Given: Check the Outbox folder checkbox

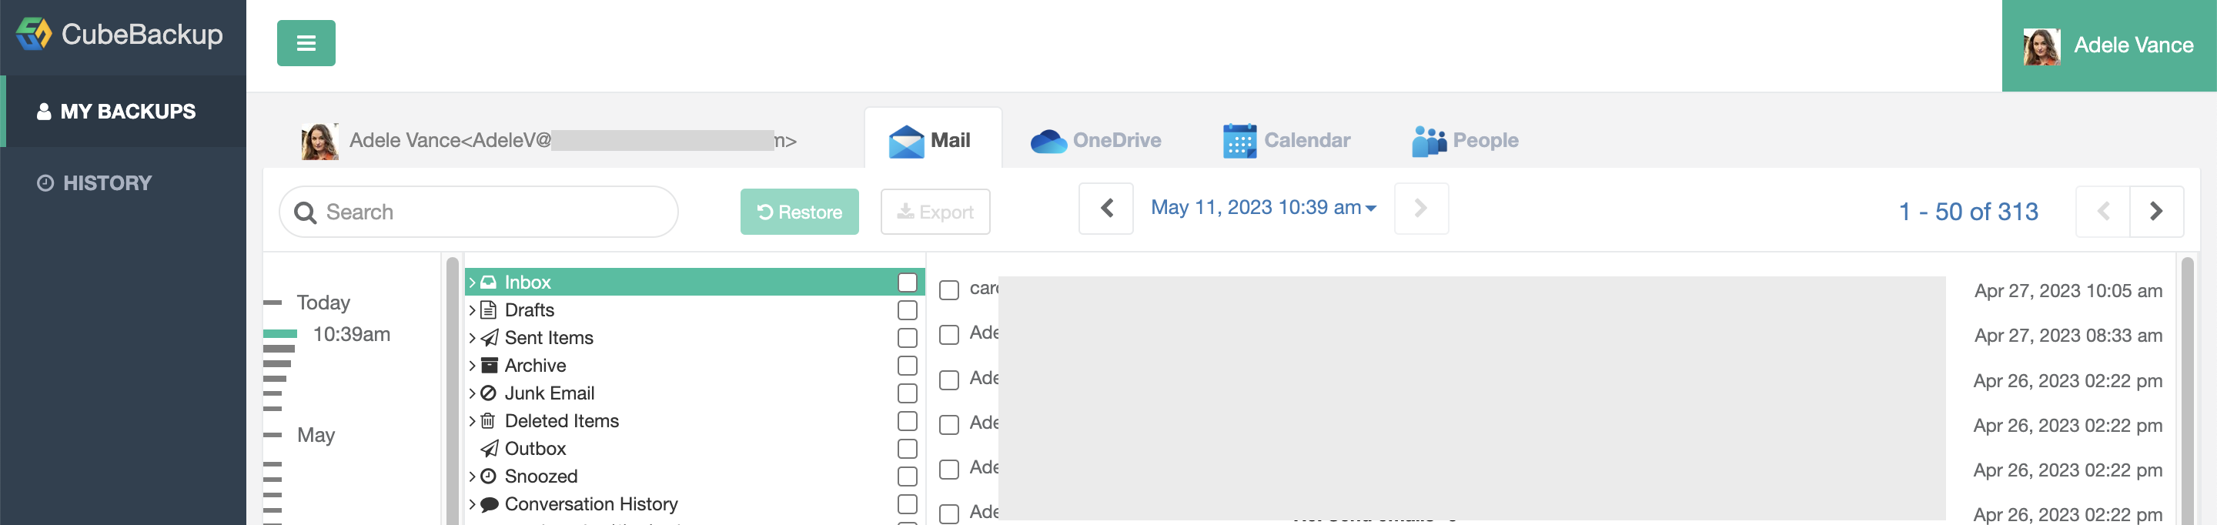Looking at the screenshot, I should click(x=907, y=448).
